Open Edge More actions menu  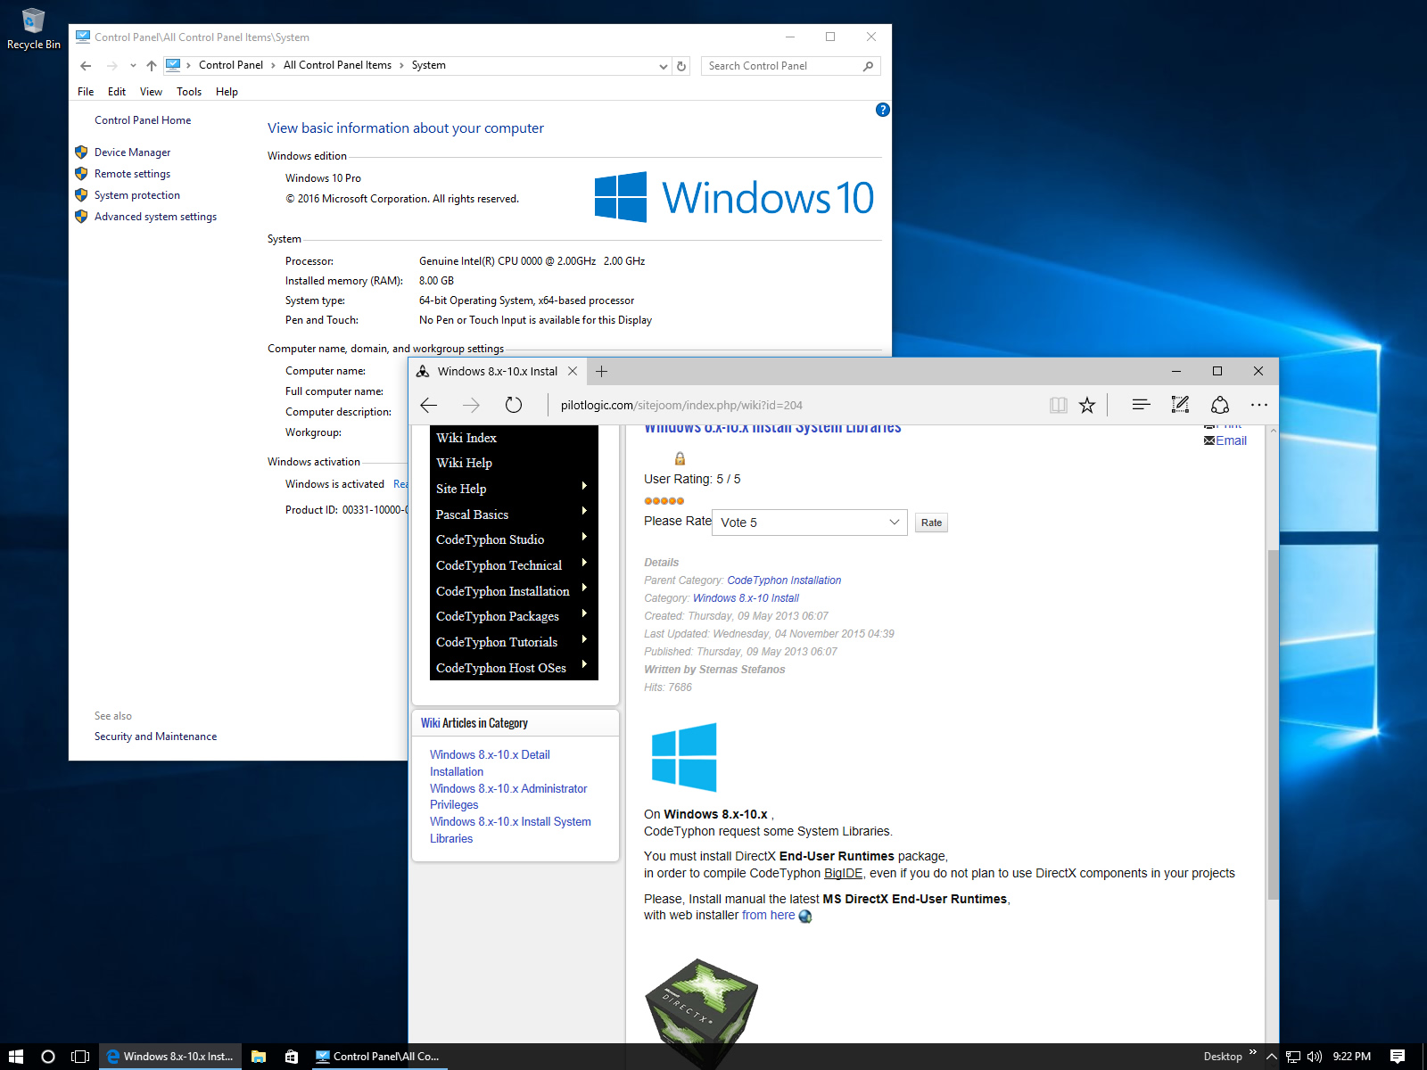pos(1259,405)
